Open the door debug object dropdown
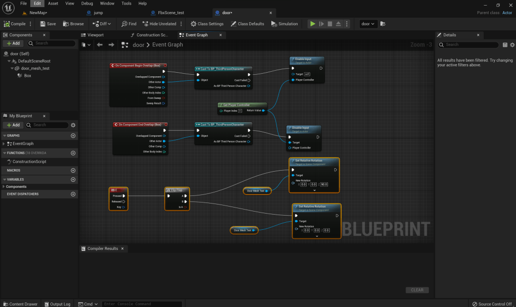 368,24
